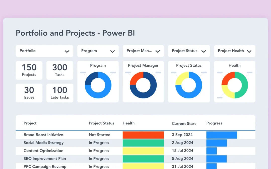
Task: Open the Portfolio filter dropdown
Action: [x=44, y=51]
